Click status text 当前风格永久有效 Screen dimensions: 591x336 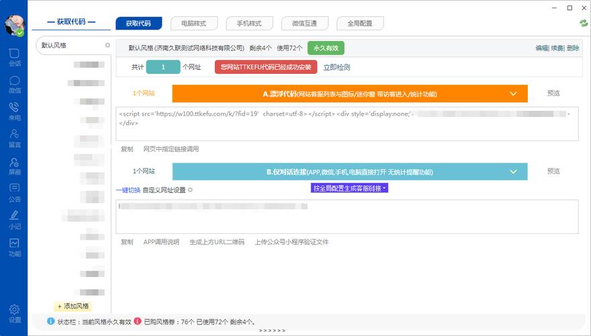(107, 322)
